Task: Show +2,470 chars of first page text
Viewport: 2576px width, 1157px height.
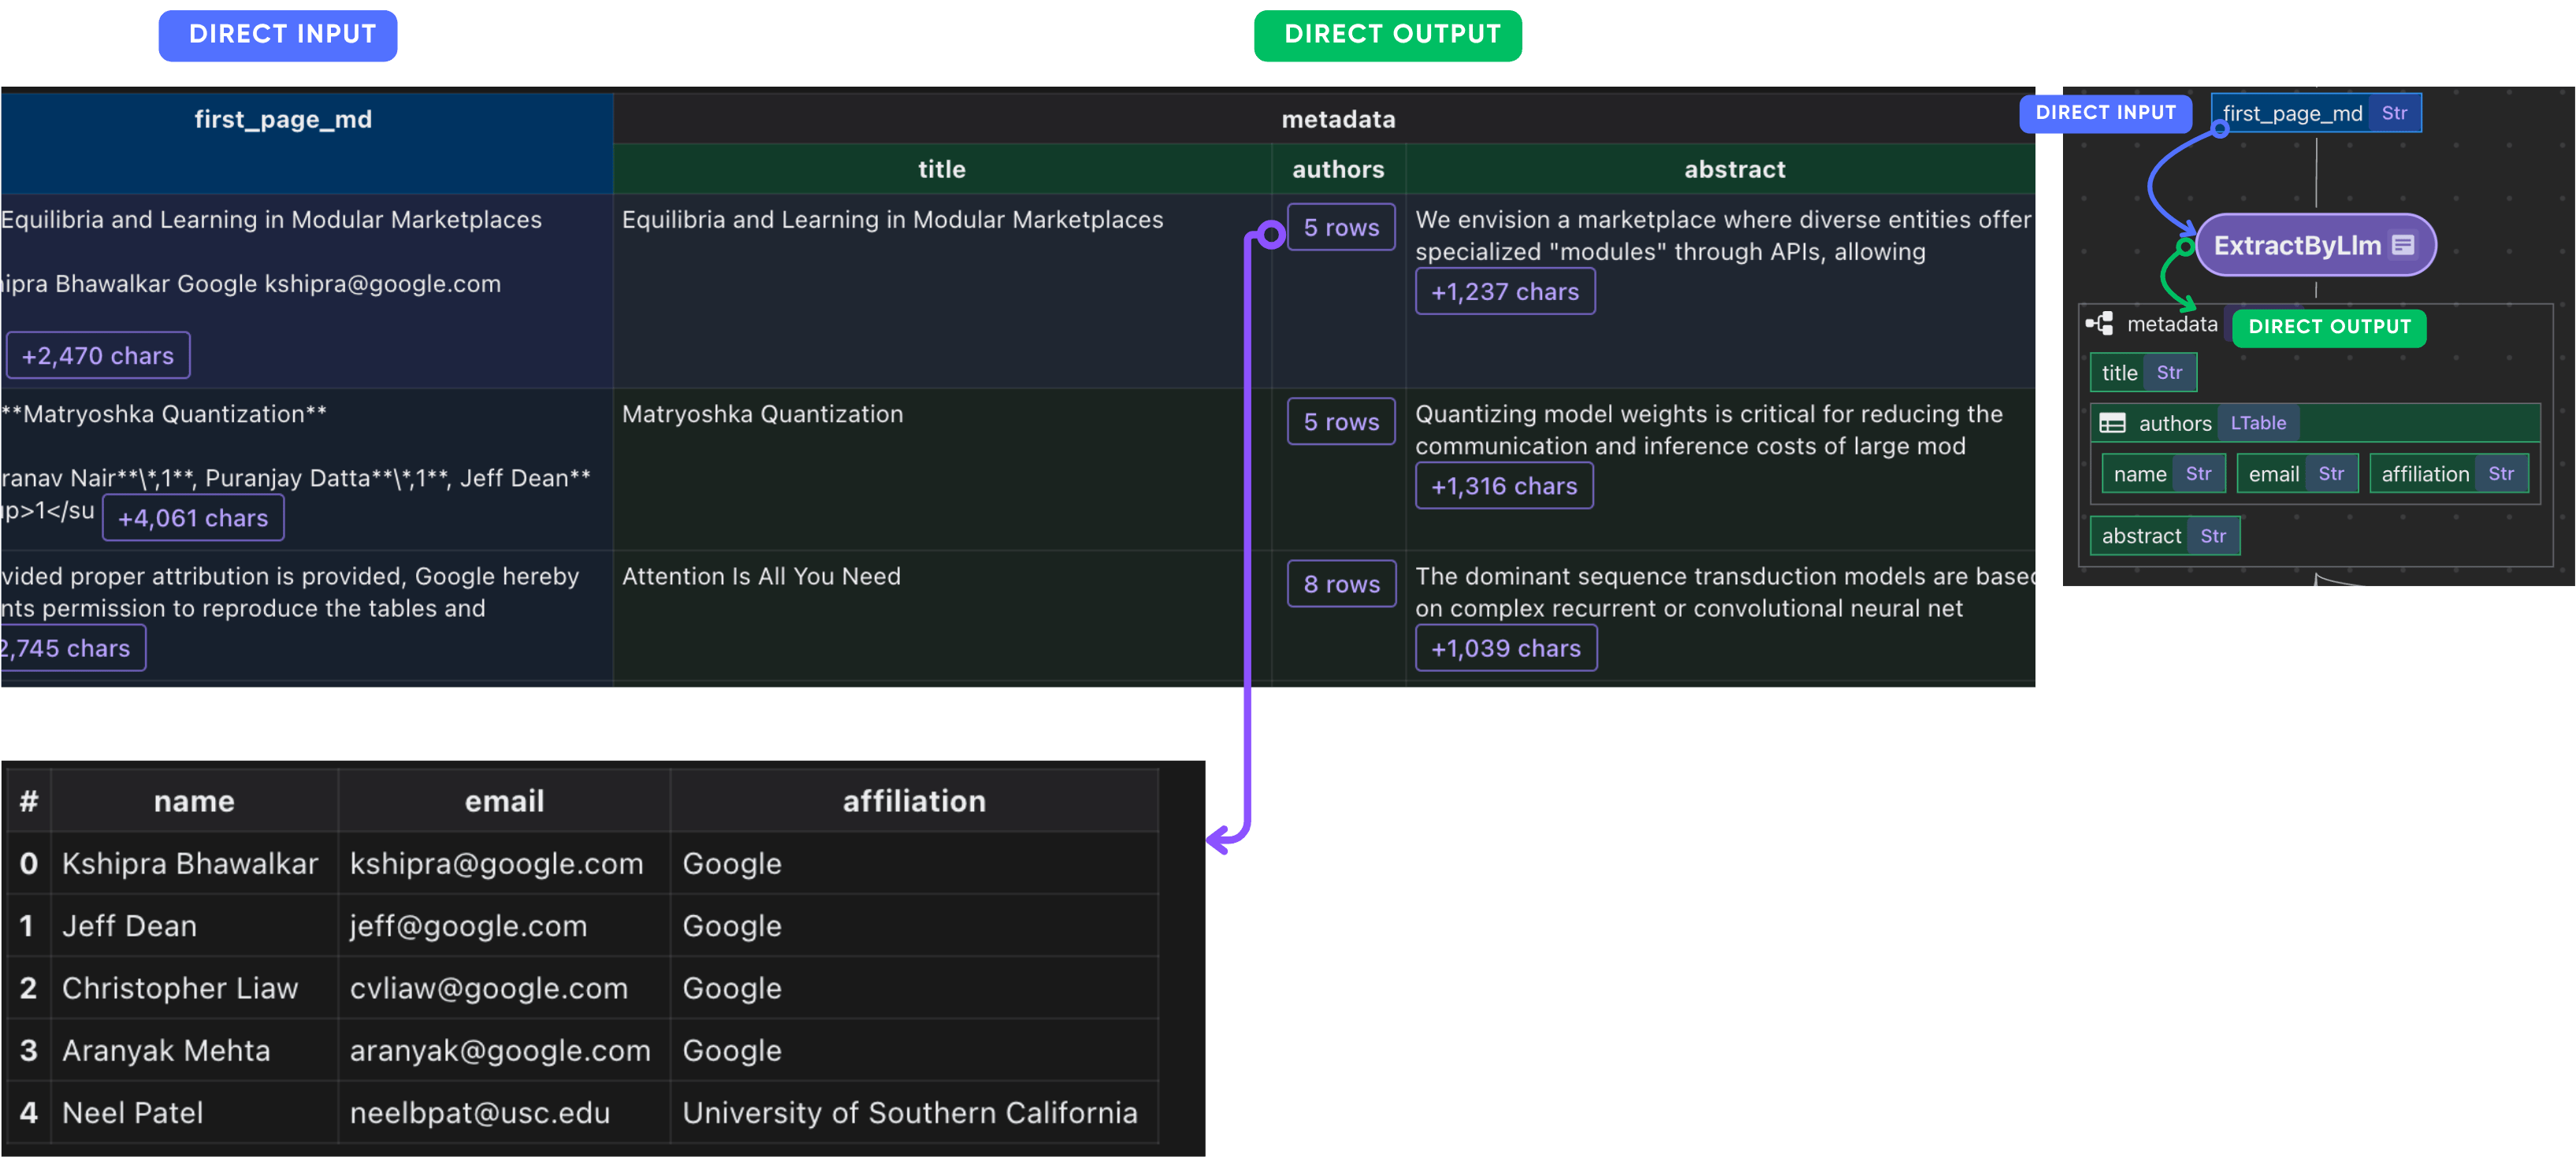Action: 98,356
